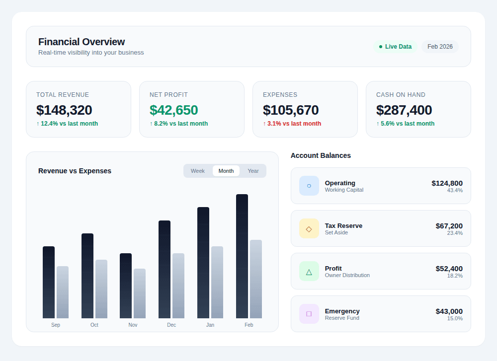Click the Sep axis label

tap(56, 325)
